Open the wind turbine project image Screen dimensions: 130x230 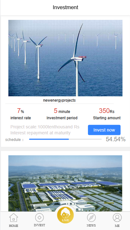coord(65,58)
